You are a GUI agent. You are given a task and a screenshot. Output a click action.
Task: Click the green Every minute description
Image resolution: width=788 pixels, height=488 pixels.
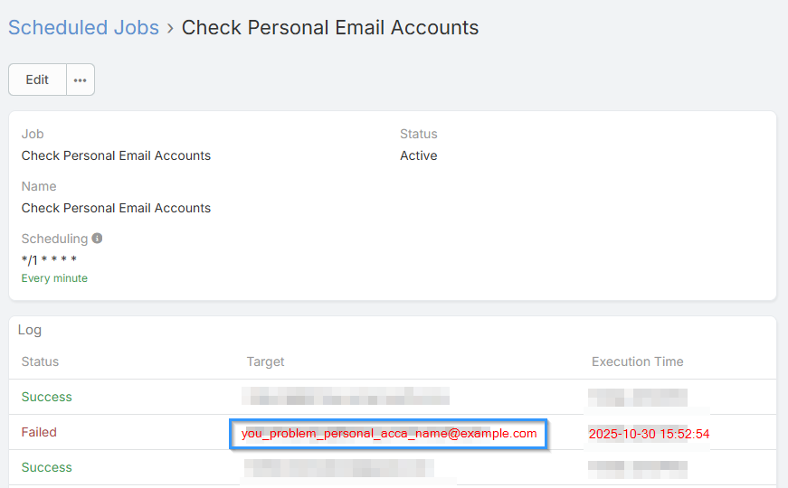click(54, 278)
